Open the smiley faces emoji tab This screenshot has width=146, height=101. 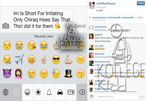click(27, 92)
